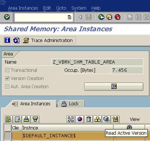The height and width of the screenshot is (141, 150).
Task: Click the green checkmark Enter icon
Action: (7, 17)
